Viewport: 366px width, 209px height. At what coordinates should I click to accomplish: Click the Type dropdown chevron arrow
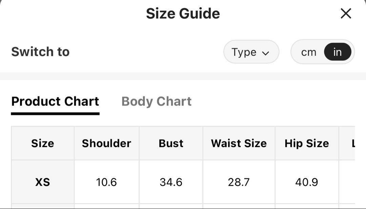pos(265,53)
